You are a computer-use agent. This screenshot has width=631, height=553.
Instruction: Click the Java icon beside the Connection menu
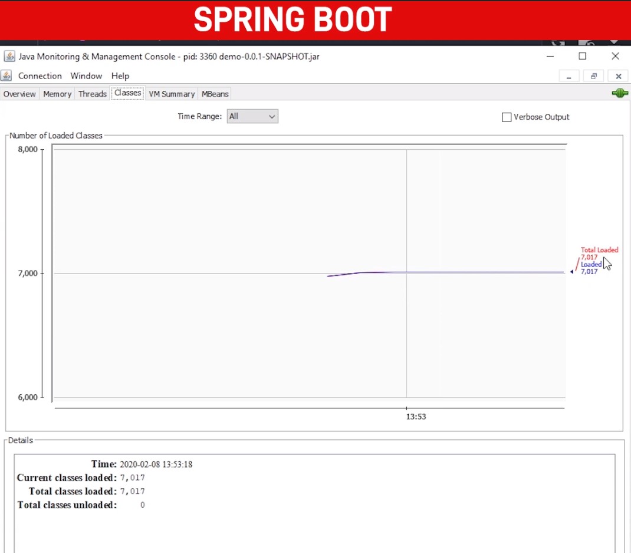coord(6,75)
